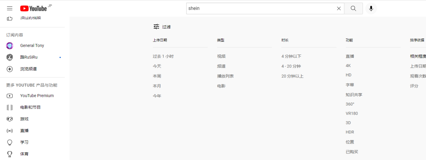
Task: Enable 字幕 feature filter
Action: 350,85
